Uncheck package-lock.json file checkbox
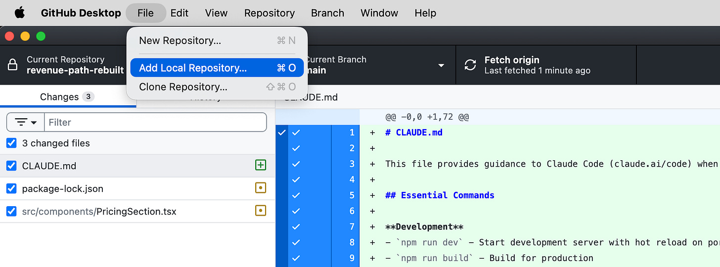Viewport: 720px width, 267px height. 11,188
